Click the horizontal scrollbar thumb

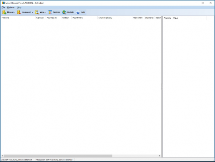tap(58, 156)
